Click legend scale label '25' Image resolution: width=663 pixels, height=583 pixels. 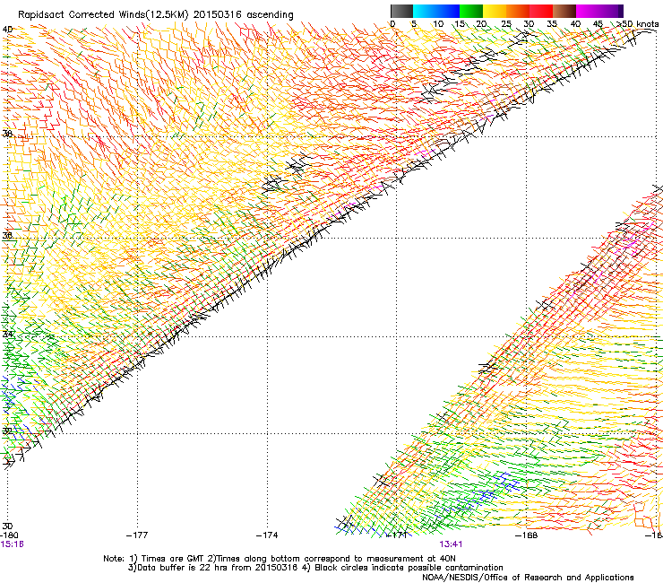pos(506,24)
